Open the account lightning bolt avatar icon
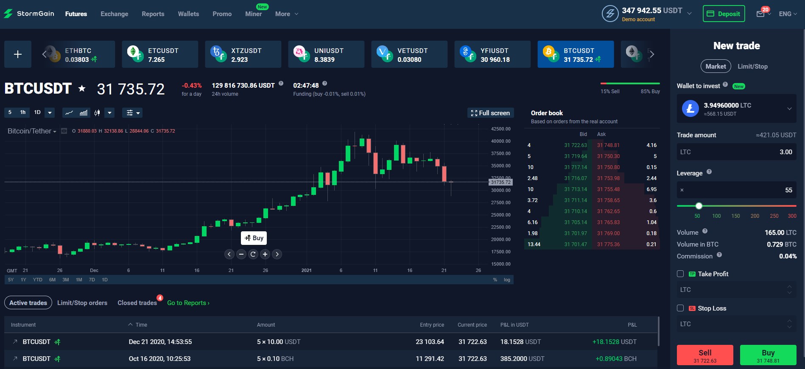This screenshot has width=805, height=369. [x=610, y=14]
